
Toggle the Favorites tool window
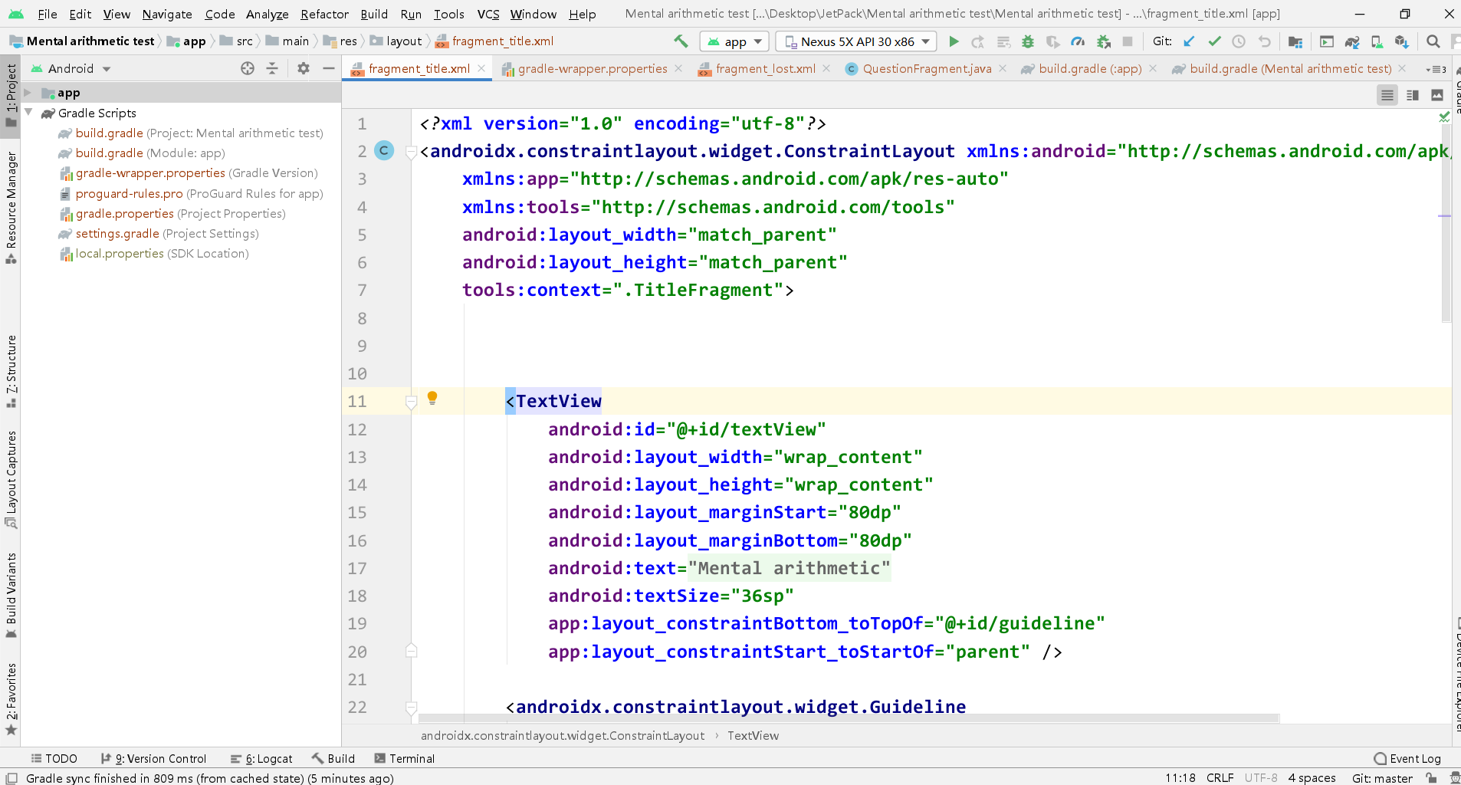click(11, 699)
